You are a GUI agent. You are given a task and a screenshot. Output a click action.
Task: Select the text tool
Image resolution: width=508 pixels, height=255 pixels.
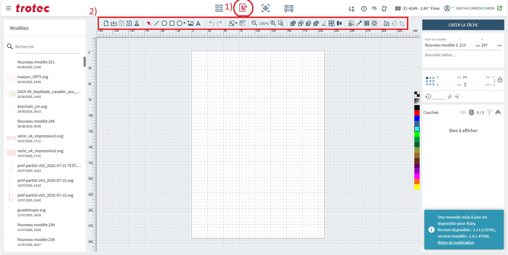coord(198,23)
